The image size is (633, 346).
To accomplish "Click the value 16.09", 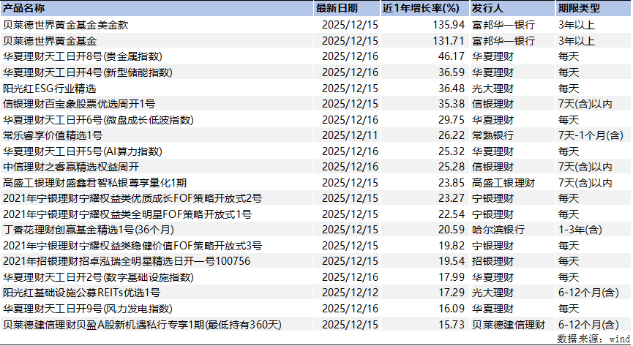I will pyautogui.click(x=452, y=309).
